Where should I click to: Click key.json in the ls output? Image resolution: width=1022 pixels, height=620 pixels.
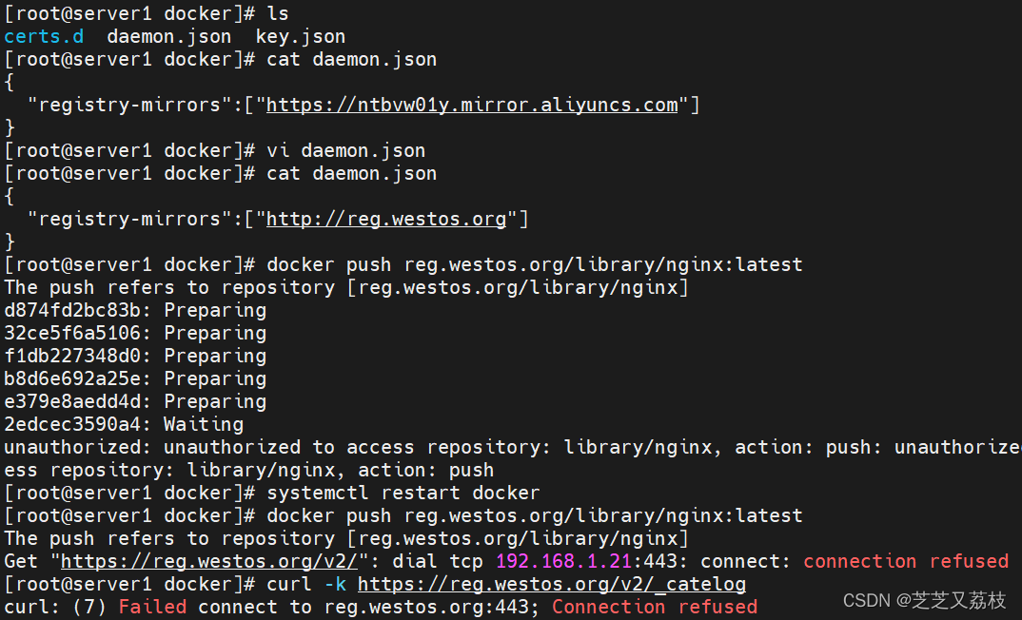(301, 36)
